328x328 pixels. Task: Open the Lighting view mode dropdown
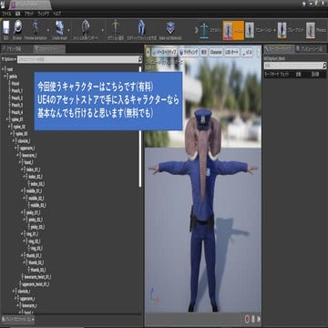pyautogui.click(x=189, y=52)
